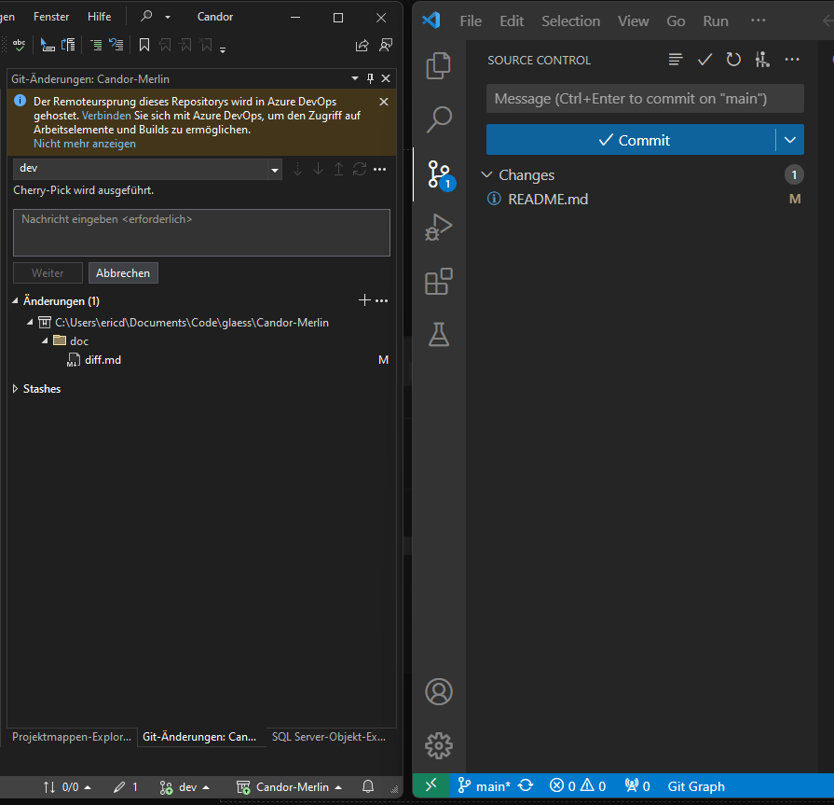Screen dimensions: 834x805
Task: Open Git Graph from VS Code status bar
Action: pyautogui.click(x=696, y=785)
